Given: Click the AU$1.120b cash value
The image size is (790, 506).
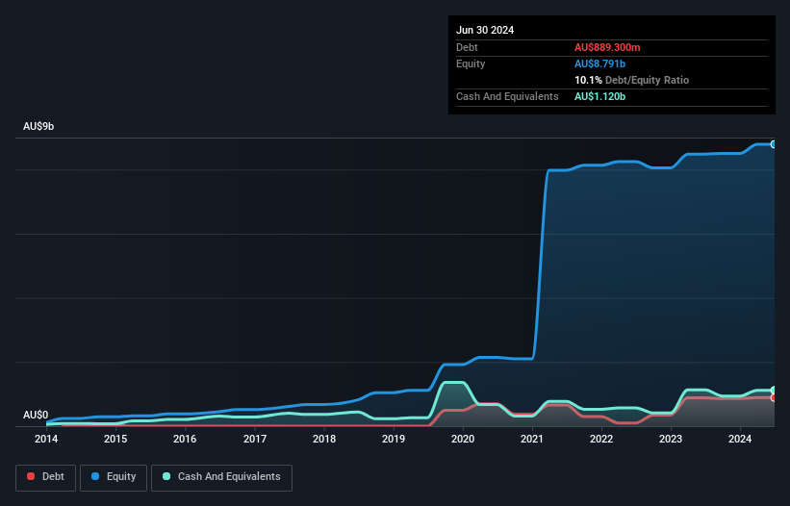Looking at the screenshot, I should coord(599,96).
